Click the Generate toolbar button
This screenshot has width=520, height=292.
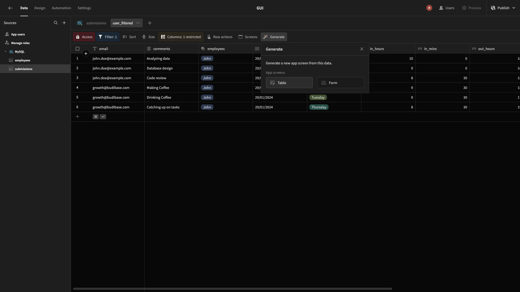pos(274,37)
